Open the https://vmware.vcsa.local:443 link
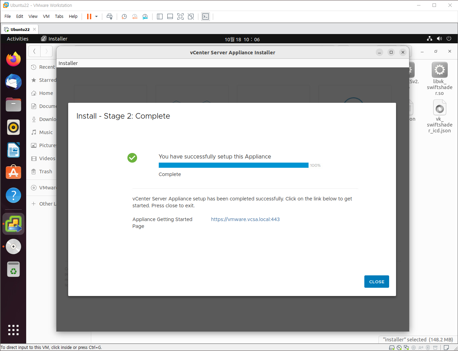The width and height of the screenshot is (458, 351). click(245, 219)
